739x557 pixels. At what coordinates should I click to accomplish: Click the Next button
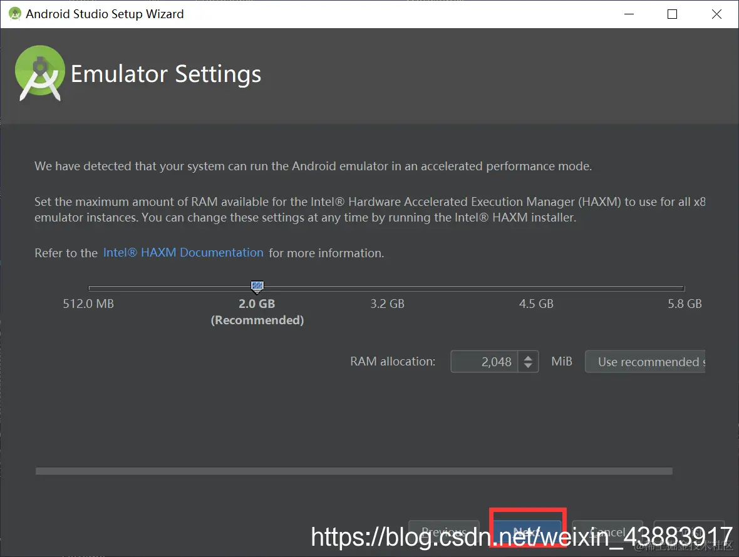pyautogui.click(x=527, y=533)
